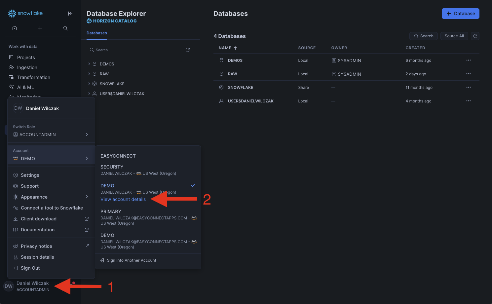Open more options for DEMOS database row

(x=468, y=60)
